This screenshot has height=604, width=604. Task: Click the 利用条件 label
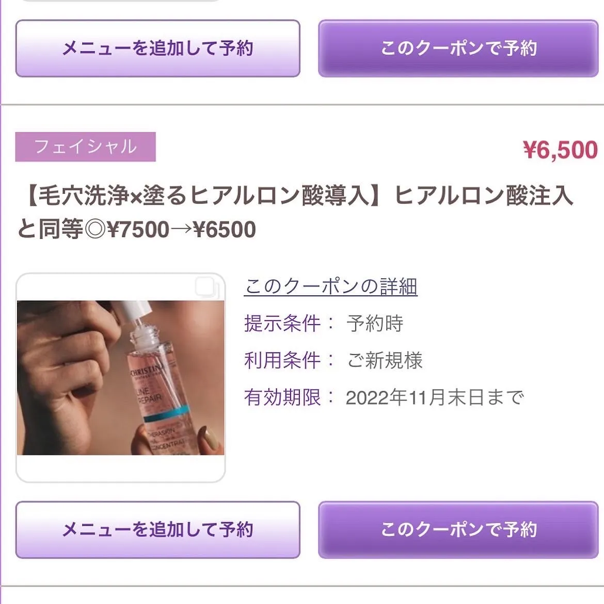pyautogui.click(x=282, y=360)
